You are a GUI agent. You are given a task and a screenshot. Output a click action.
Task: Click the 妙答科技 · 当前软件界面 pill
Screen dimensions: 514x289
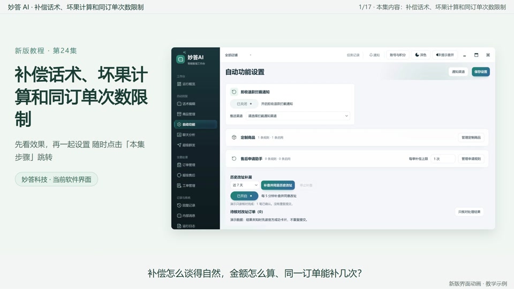point(56,179)
